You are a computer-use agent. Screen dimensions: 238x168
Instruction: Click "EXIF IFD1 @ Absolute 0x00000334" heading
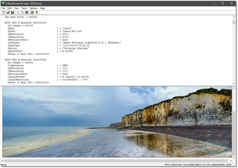click(x=25, y=60)
